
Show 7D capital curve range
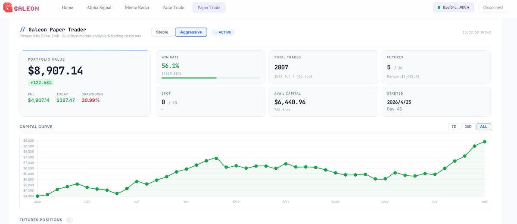(454, 127)
